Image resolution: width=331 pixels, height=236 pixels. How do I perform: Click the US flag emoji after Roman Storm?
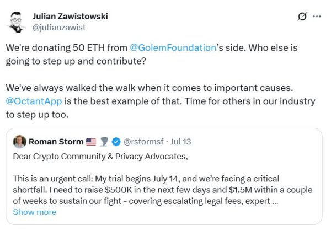pos(91,142)
